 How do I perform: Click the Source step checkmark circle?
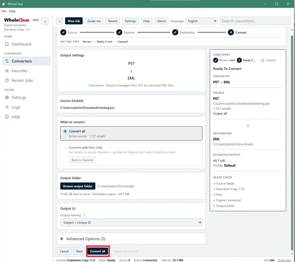click(x=63, y=32)
